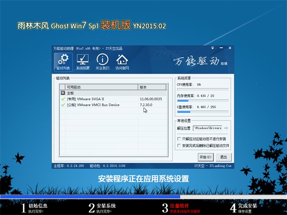Toggle the VMware SVGA II driver checkmark
287x215 pixels.
pos(63,99)
